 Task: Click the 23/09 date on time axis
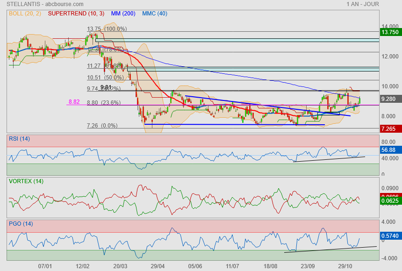pyautogui.click(x=308, y=266)
